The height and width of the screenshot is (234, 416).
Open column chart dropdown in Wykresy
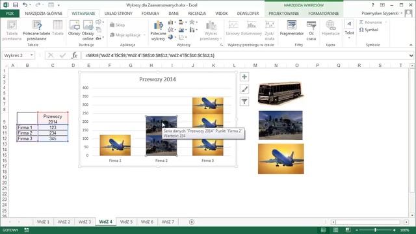click(x=172, y=22)
